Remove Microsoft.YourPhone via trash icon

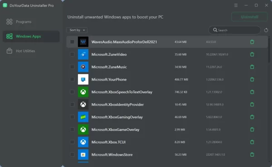tap(252, 79)
